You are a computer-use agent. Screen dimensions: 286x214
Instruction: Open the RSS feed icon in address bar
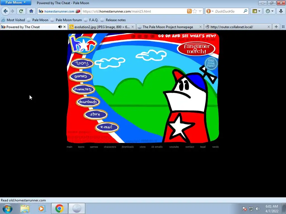[189, 11]
